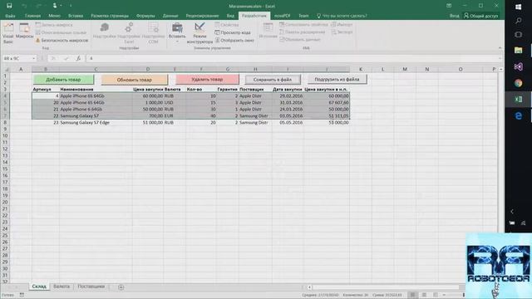532x299 pixels.
Task: Open File Explorer from the taskbar
Action: click(519, 50)
